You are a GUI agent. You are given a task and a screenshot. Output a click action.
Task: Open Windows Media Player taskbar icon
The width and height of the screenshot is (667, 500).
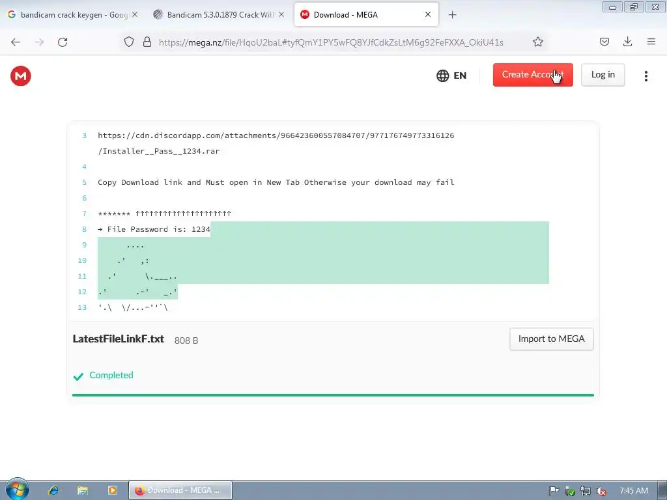pos(112,490)
